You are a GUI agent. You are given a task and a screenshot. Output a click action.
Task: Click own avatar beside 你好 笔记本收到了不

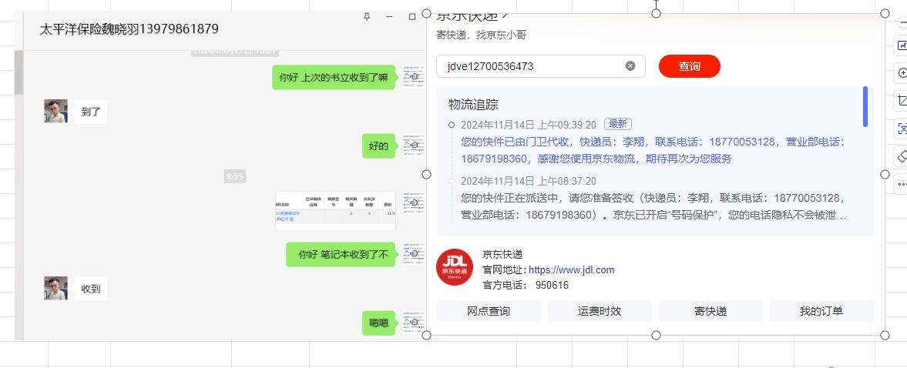tap(414, 254)
